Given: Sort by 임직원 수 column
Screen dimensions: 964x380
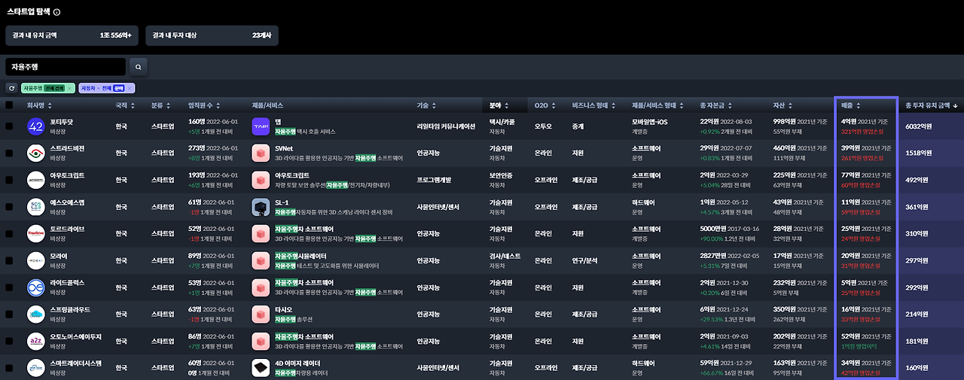Looking at the screenshot, I should pos(203,105).
